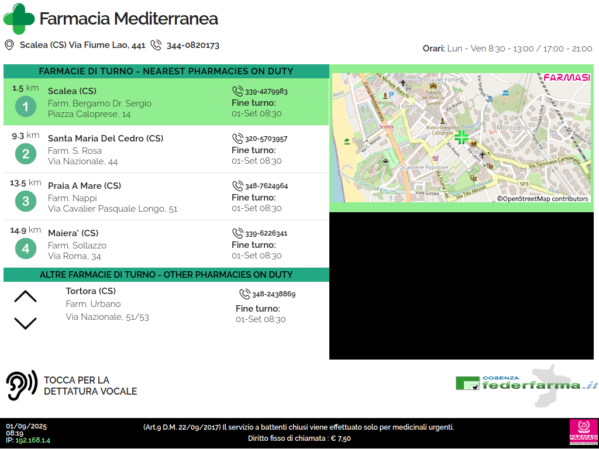Click the location pin icon near address
The image size is (599, 449).
coord(9,45)
